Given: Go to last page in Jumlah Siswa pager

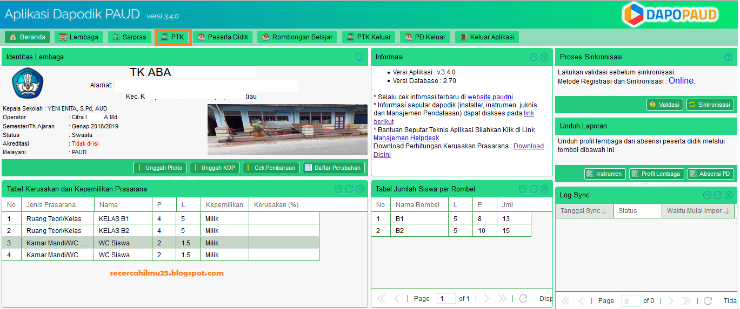Looking at the screenshot, I should click(x=502, y=298).
